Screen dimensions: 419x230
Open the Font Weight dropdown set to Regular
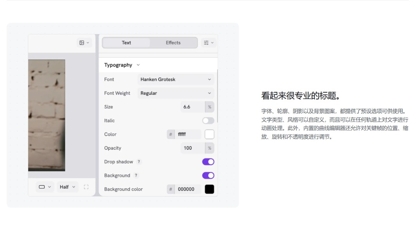tap(176, 93)
